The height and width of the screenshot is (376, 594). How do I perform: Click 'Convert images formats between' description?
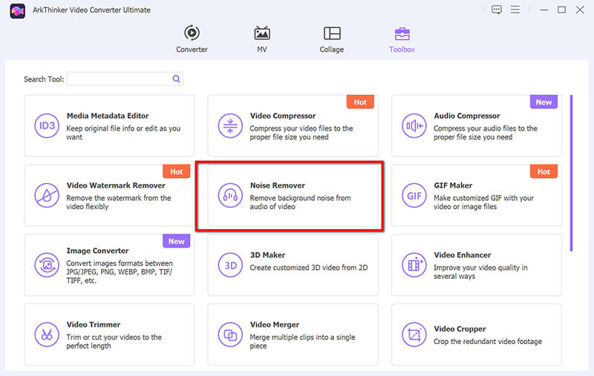120,263
